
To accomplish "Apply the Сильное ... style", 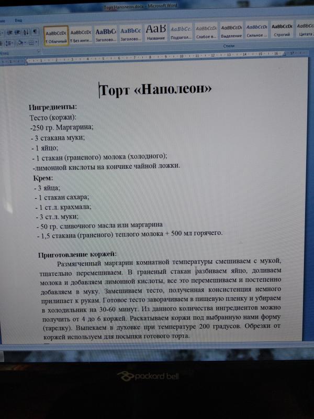I will click(x=256, y=31).
